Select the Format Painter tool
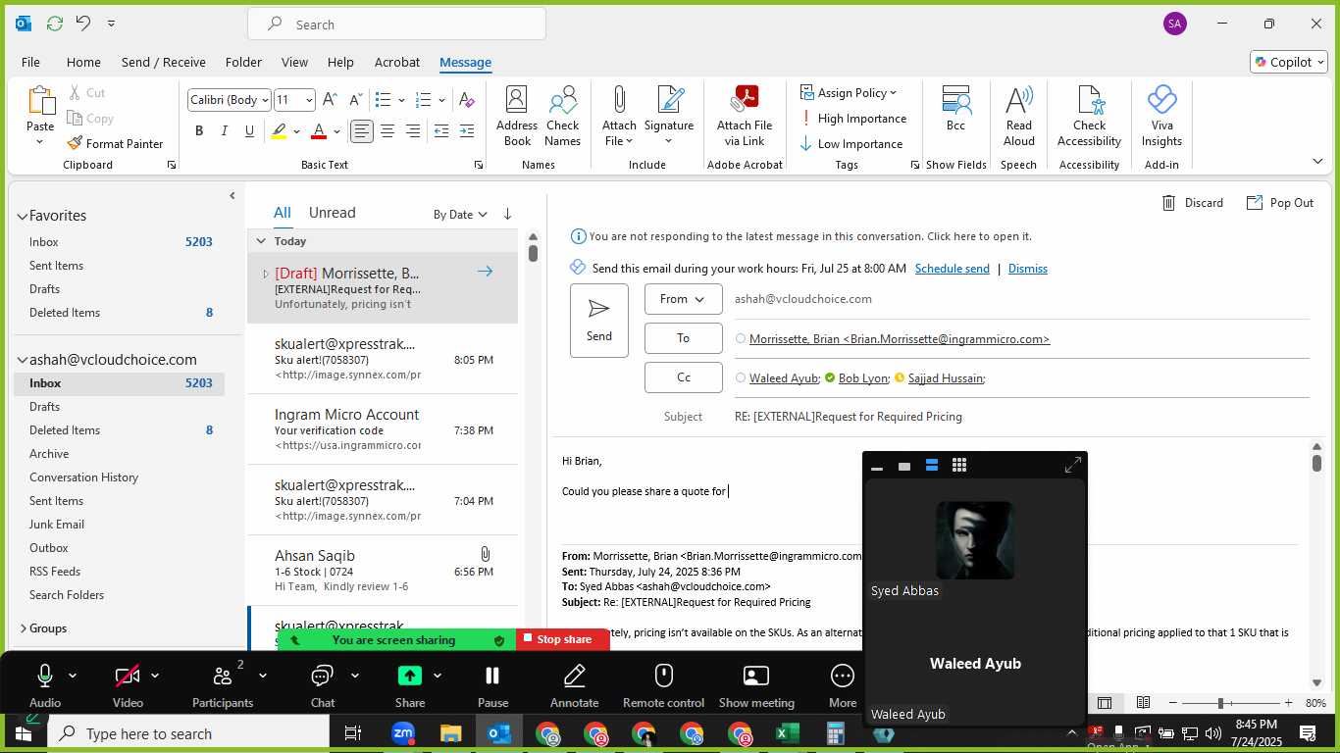This screenshot has width=1340, height=753. [x=115, y=143]
